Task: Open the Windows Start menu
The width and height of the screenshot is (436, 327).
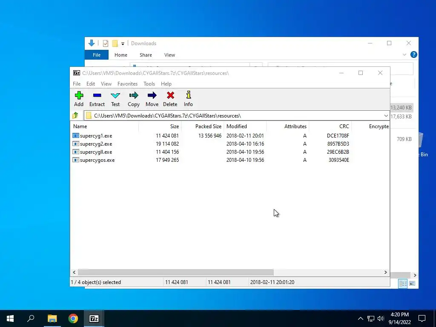Action: (10, 318)
